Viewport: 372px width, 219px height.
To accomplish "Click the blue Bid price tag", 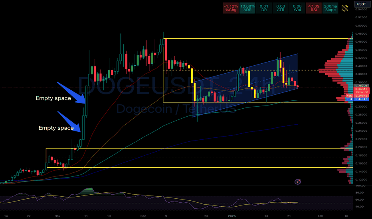I will [357, 99].
